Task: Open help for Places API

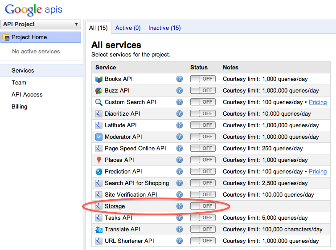Action: point(180,160)
